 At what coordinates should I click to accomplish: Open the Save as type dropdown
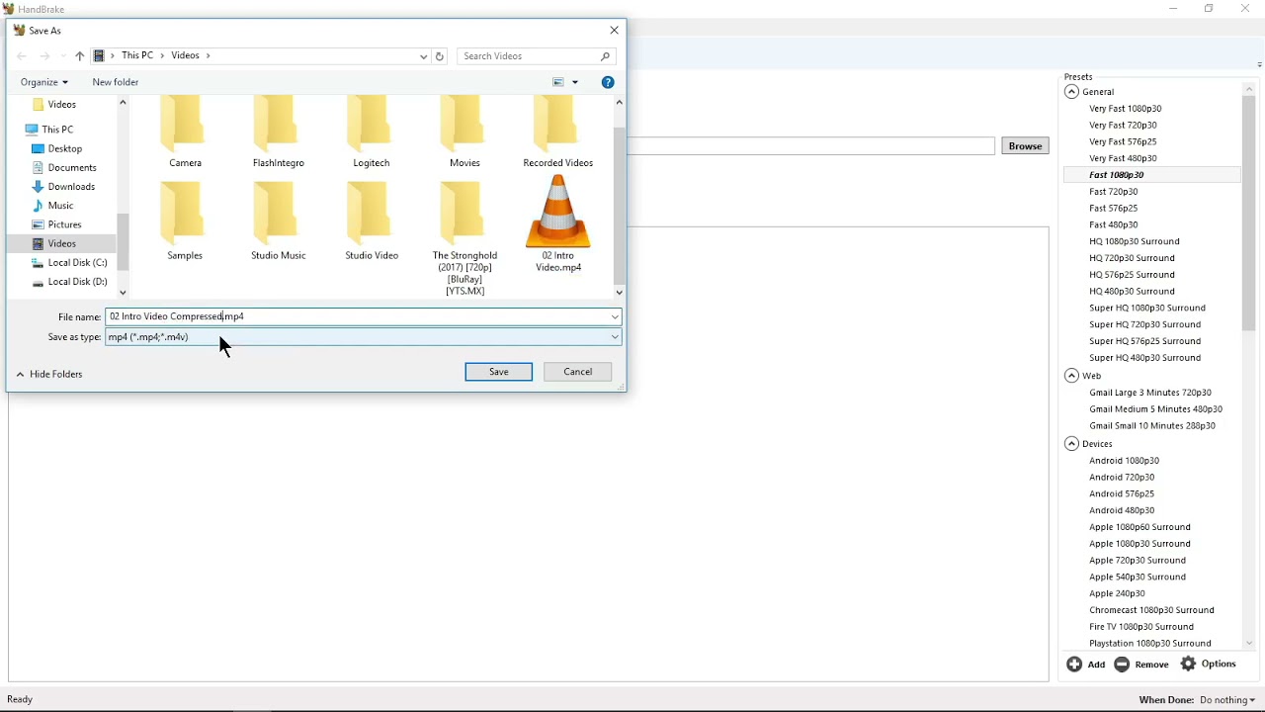[x=615, y=337]
